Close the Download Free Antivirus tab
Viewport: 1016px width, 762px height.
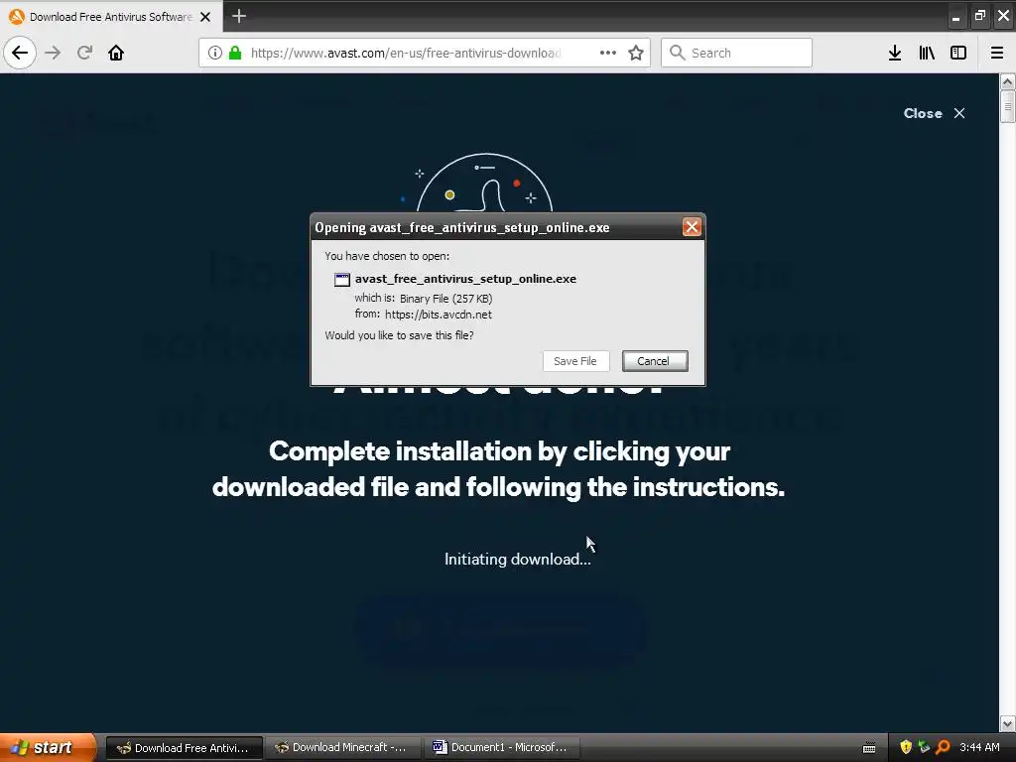pos(205,17)
